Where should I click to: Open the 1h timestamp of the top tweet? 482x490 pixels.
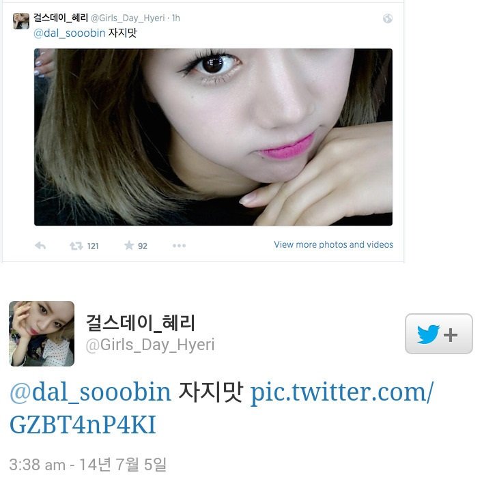(x=176, y=18)
